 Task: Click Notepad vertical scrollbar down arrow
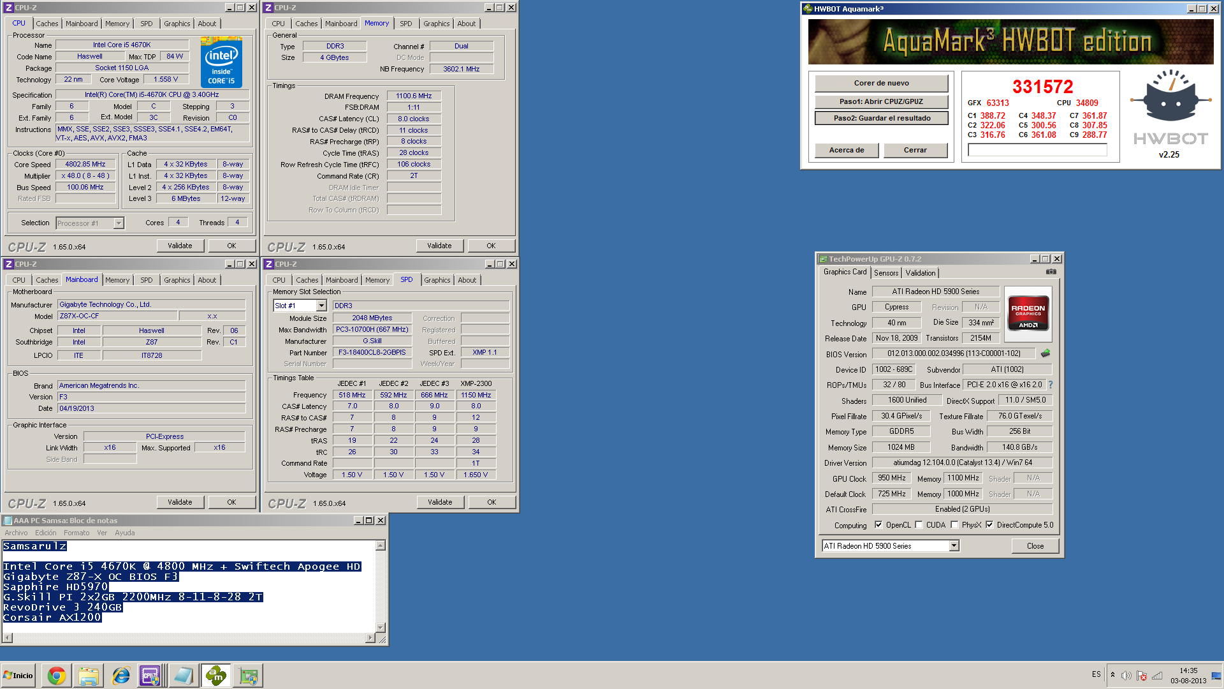(381, 627)
